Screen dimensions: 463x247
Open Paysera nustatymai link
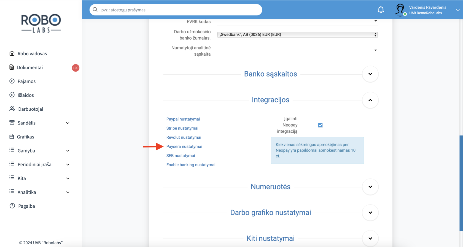[184, 146]
